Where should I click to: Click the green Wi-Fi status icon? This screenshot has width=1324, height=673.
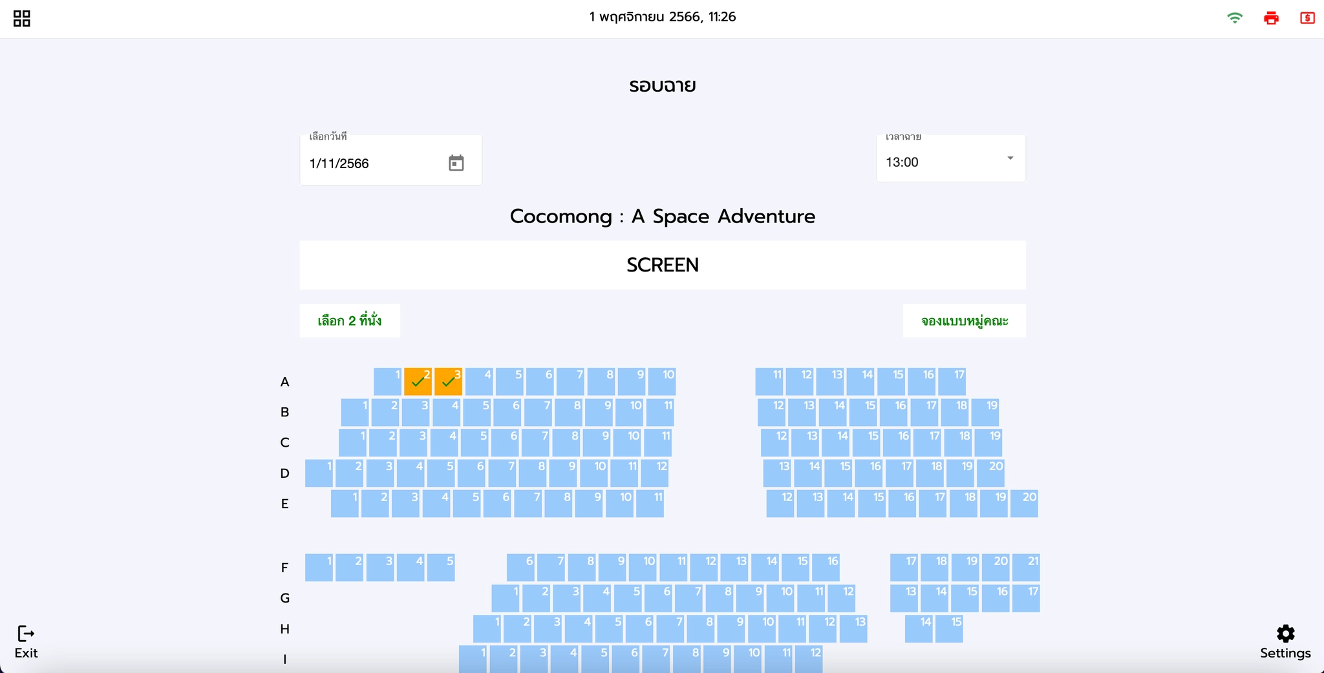(1235, 18)
